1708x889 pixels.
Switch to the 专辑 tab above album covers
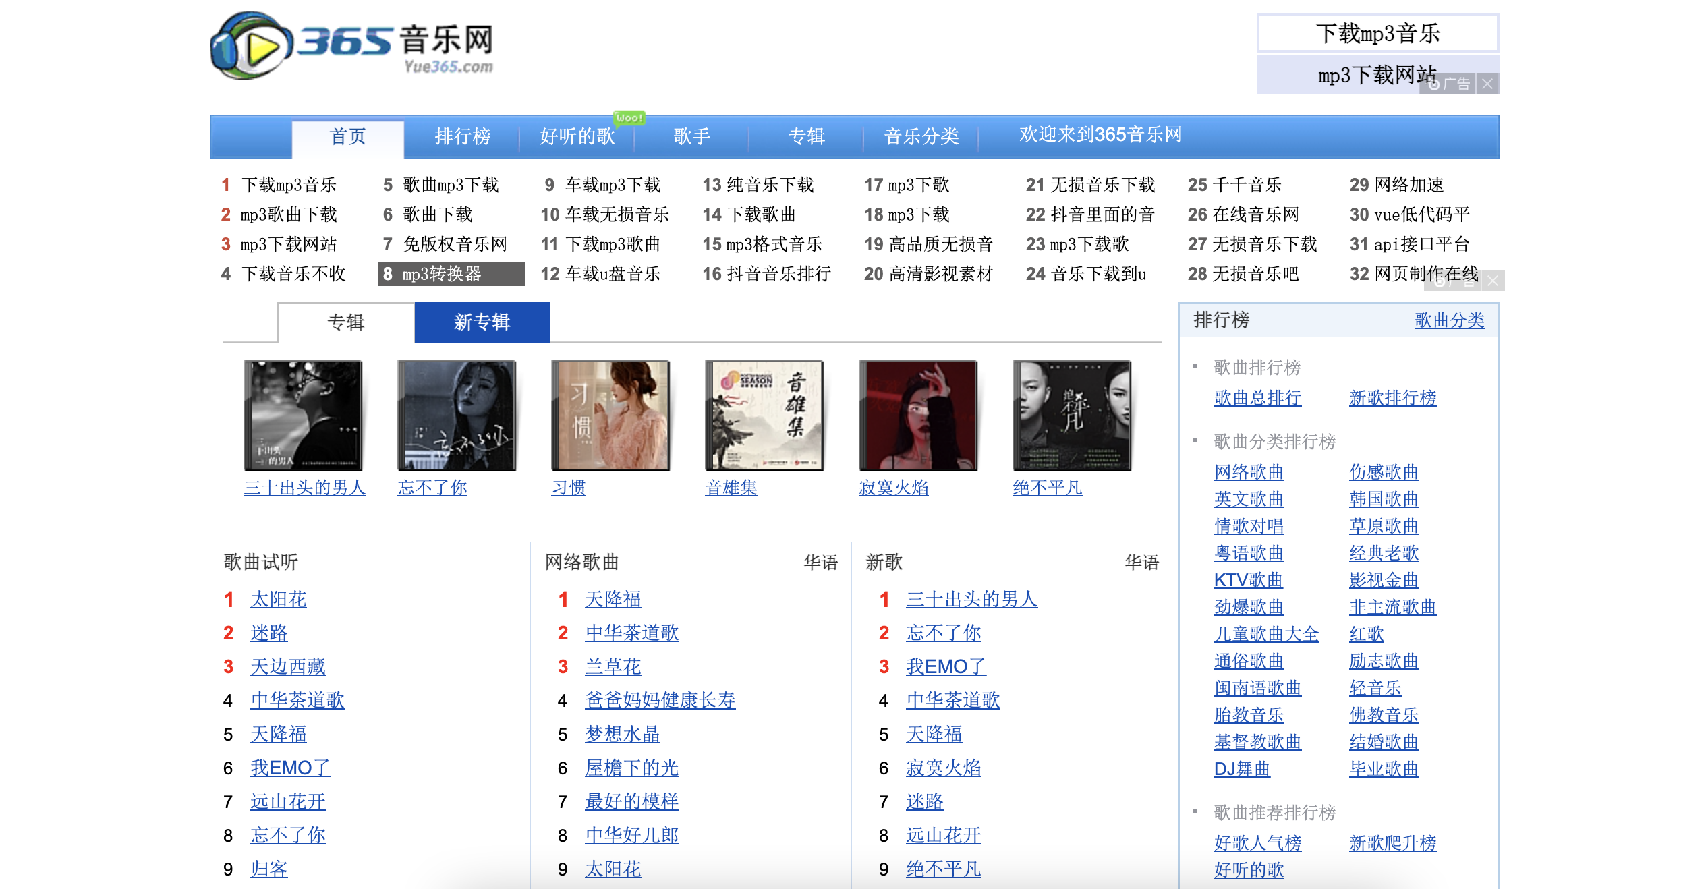(346, 322)
